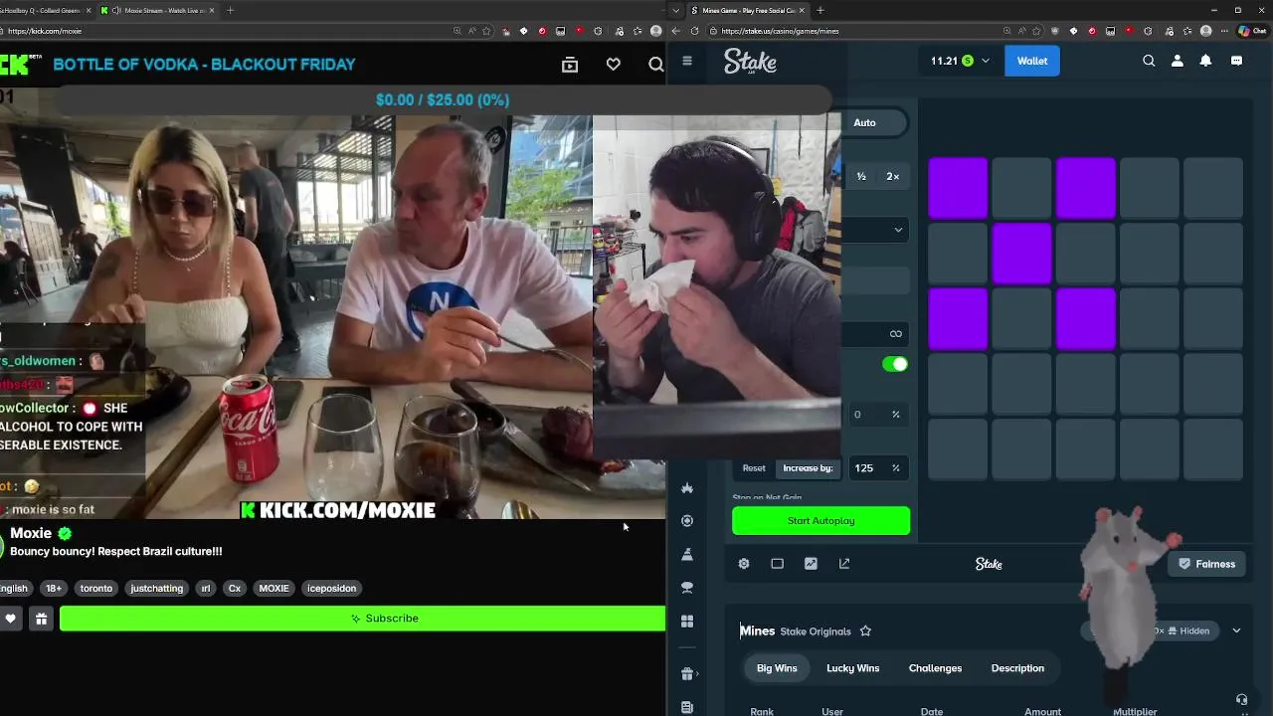Deselect the purple tile in row two, column two
The image size is (1273, 716).
1021,254
